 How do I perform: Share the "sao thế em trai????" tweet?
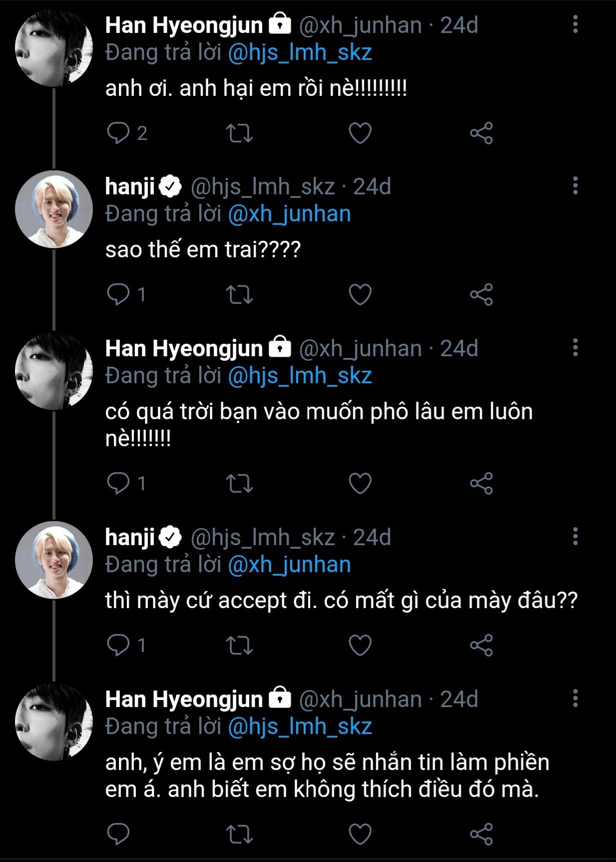[481, 294]
